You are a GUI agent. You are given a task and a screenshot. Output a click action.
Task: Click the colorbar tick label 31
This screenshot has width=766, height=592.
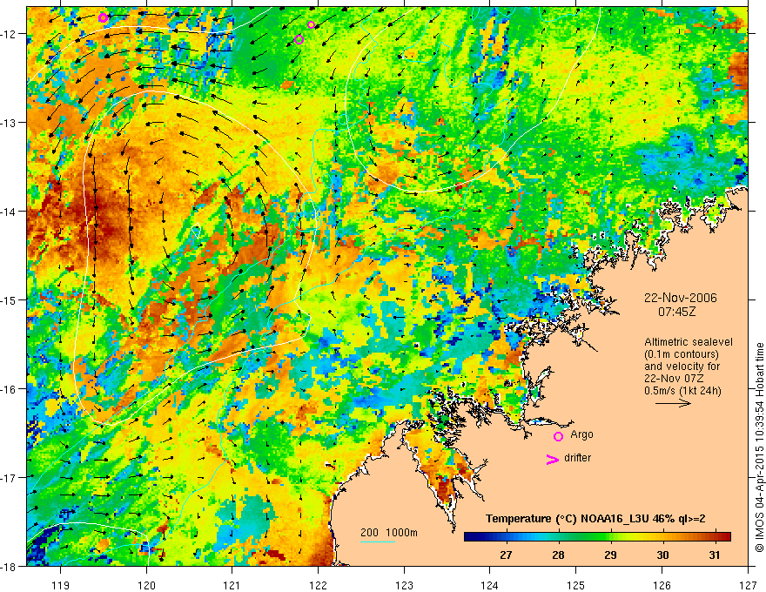pos(715,555)
